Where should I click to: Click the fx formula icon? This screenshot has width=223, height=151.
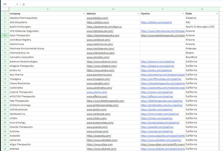24,4
